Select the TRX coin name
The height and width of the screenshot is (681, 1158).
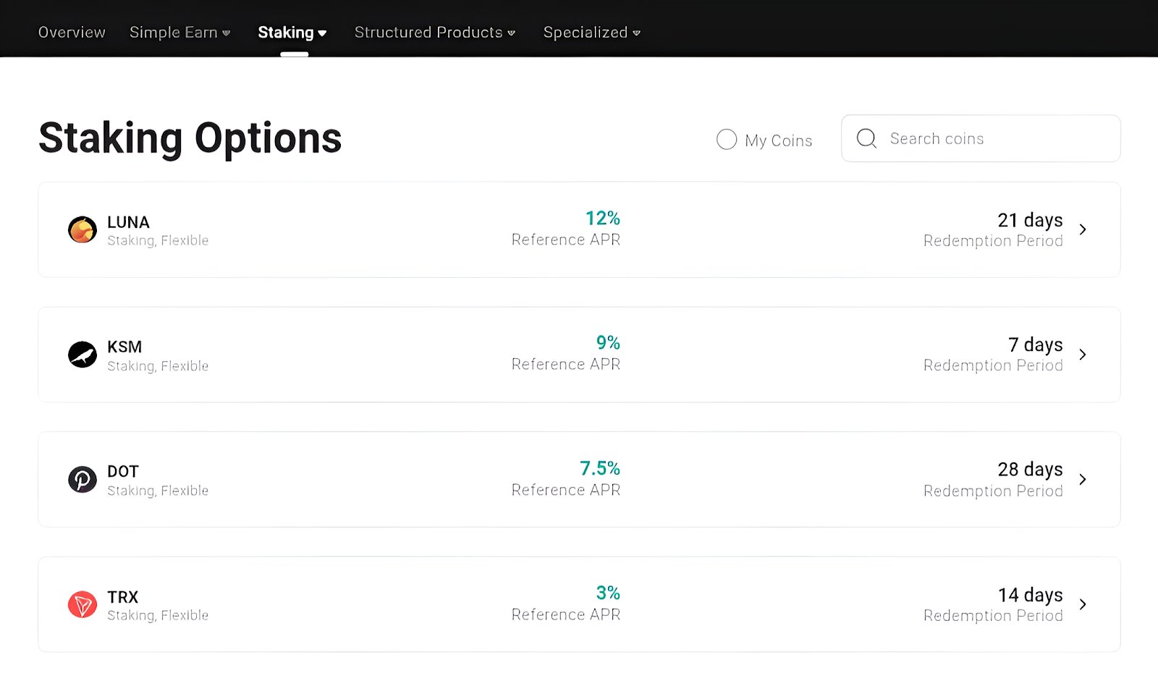click(x=123, y=597)
